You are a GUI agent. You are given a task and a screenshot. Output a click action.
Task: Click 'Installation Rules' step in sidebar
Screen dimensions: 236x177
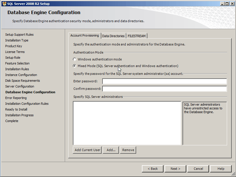pos(17,69)
